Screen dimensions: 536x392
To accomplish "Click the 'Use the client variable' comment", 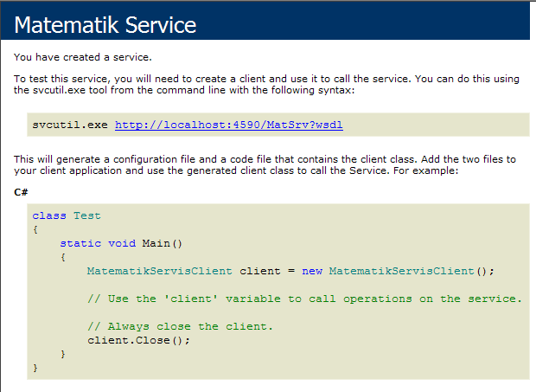I will (x=304, y=299).
